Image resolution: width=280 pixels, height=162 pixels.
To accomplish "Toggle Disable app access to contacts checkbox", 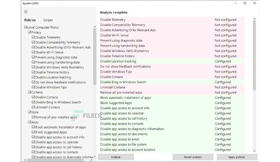I will pos(33,152).
